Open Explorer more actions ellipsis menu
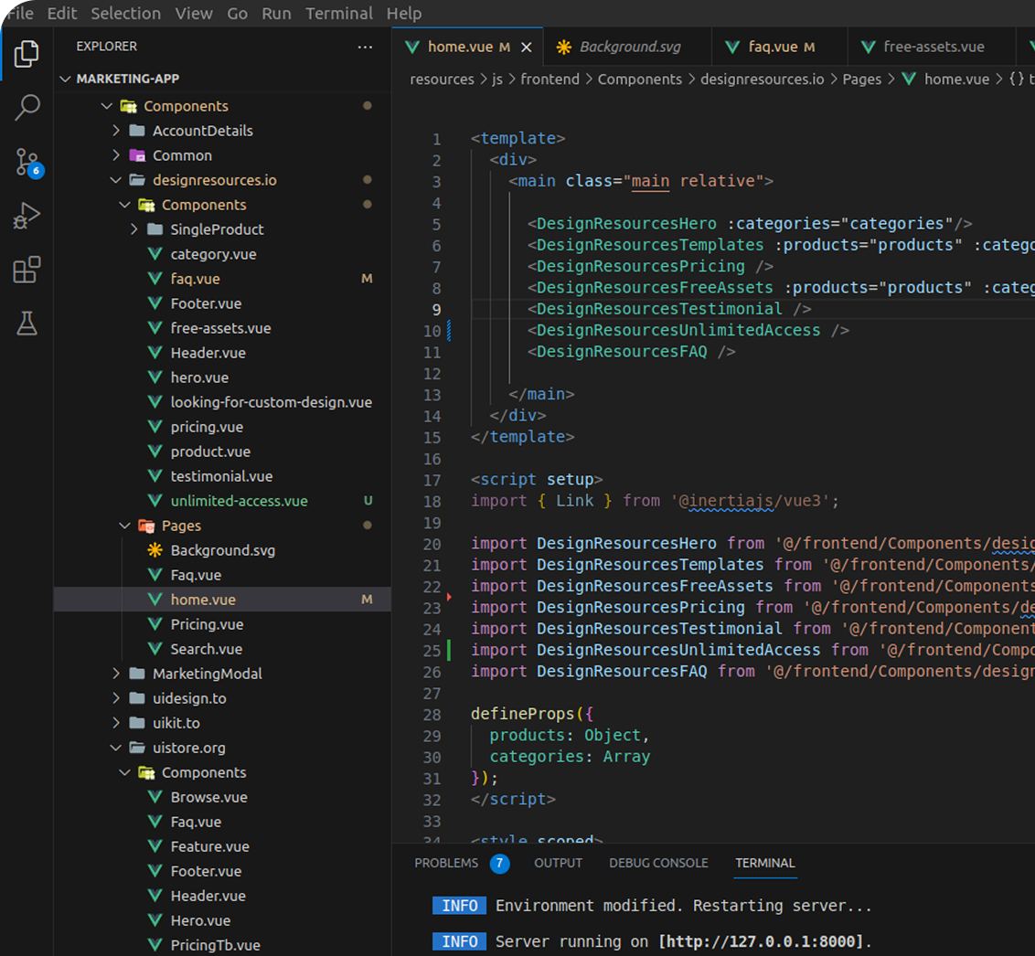 click(365, 47)
